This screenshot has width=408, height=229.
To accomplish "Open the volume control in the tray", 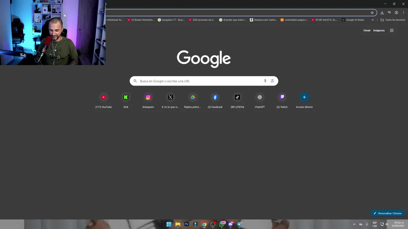I will coord(387,224).
